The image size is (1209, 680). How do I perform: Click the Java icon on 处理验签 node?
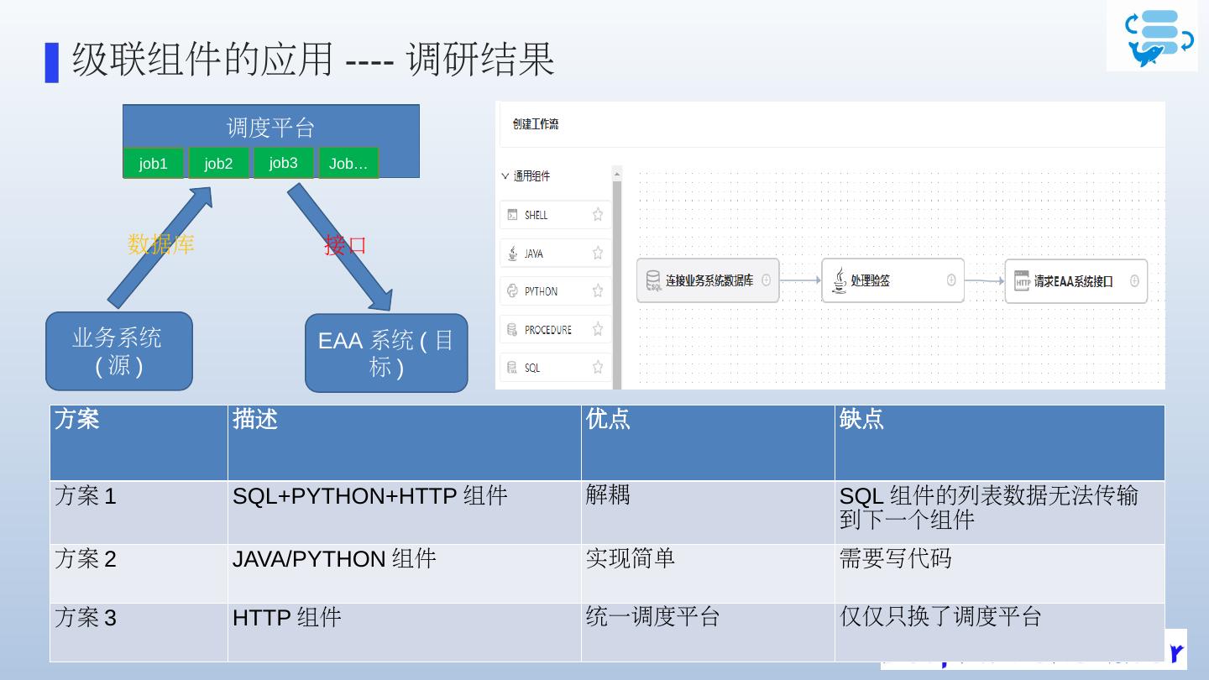click(839, 280)
